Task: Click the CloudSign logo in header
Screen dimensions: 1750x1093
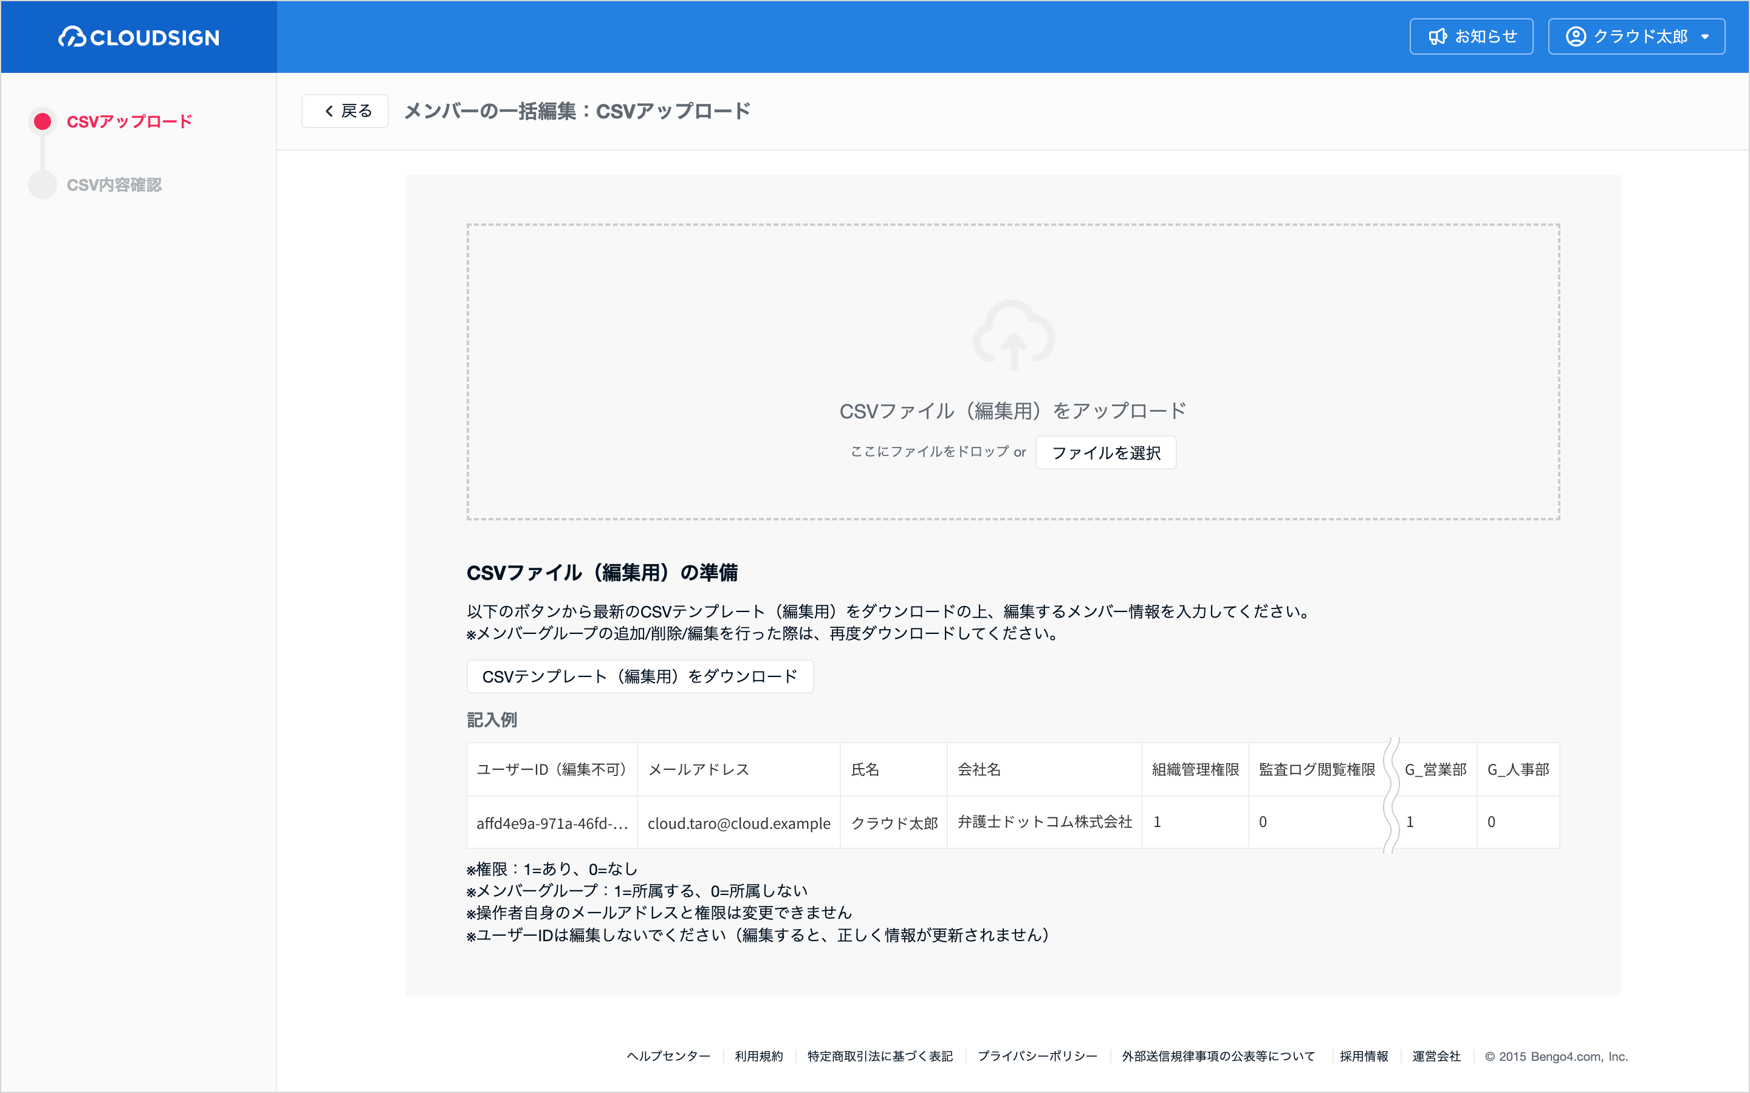Action: pos(139,37)
